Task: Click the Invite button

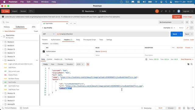Action: 103,11
